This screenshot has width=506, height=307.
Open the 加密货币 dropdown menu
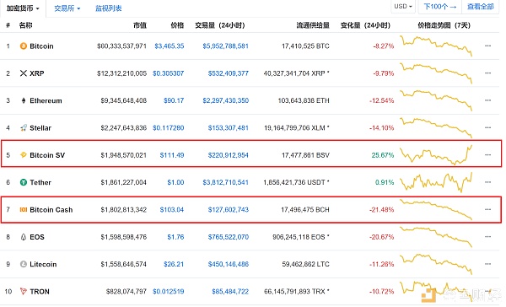[x=23, y=8]
